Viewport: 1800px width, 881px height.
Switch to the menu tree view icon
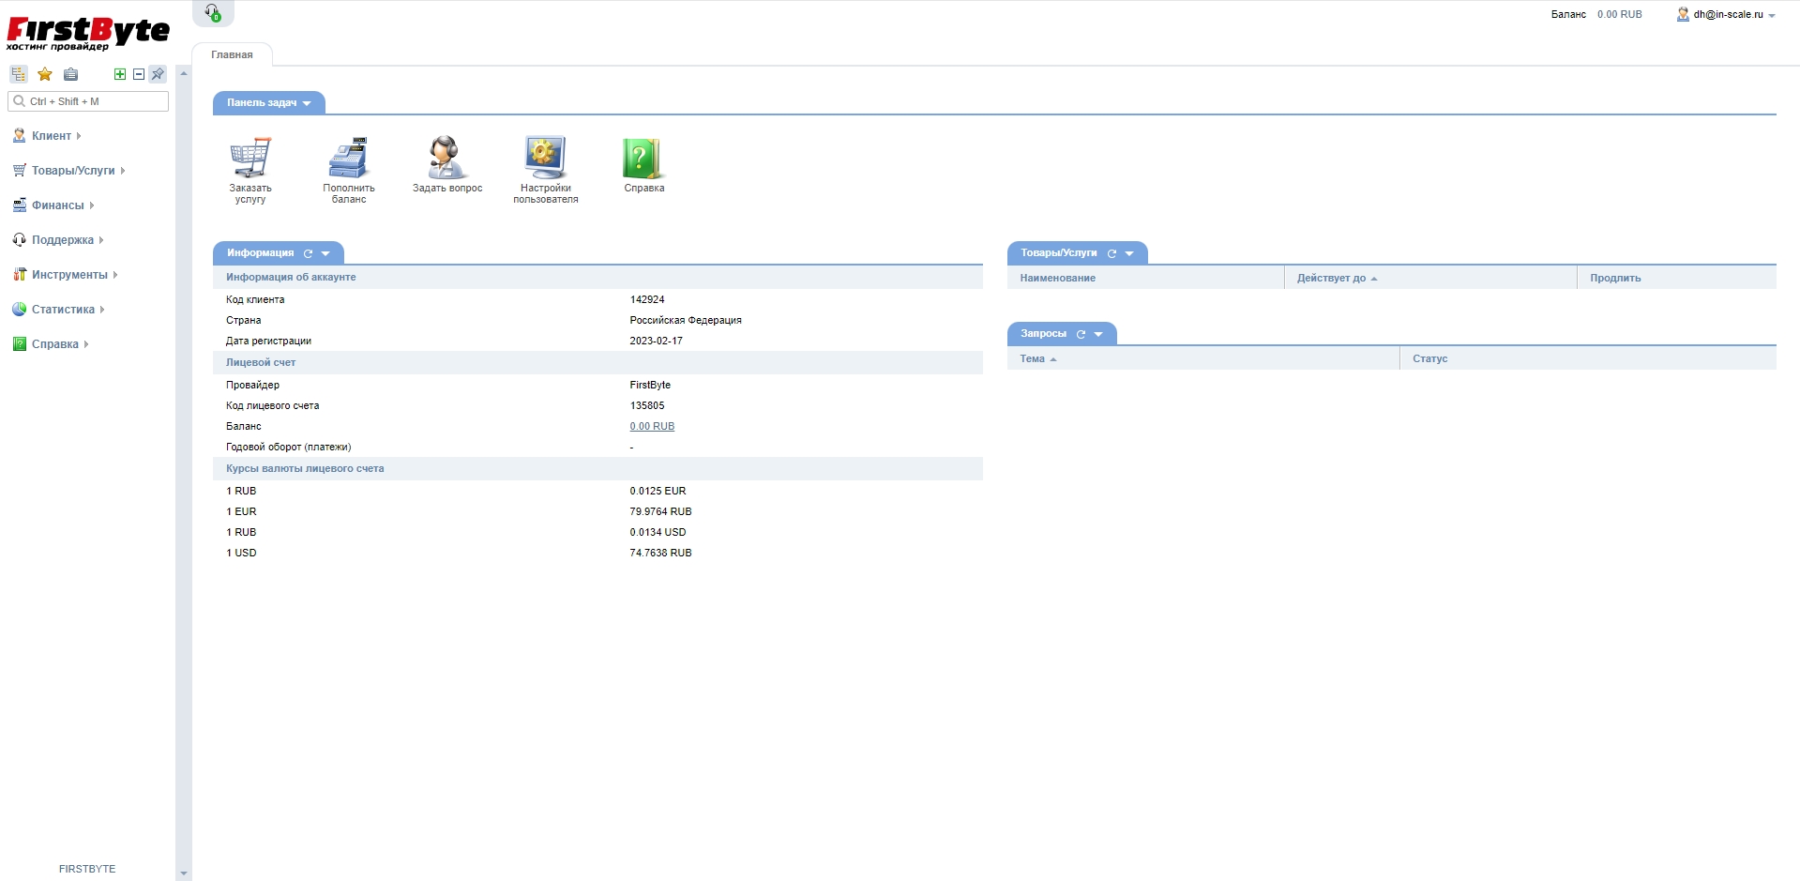pyautogui.click(x=19, y=74)
